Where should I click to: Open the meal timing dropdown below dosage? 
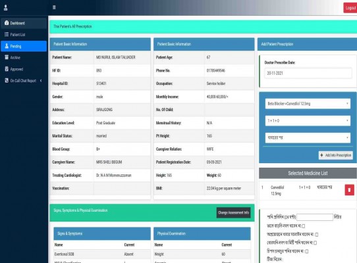[x=308, y=138]
